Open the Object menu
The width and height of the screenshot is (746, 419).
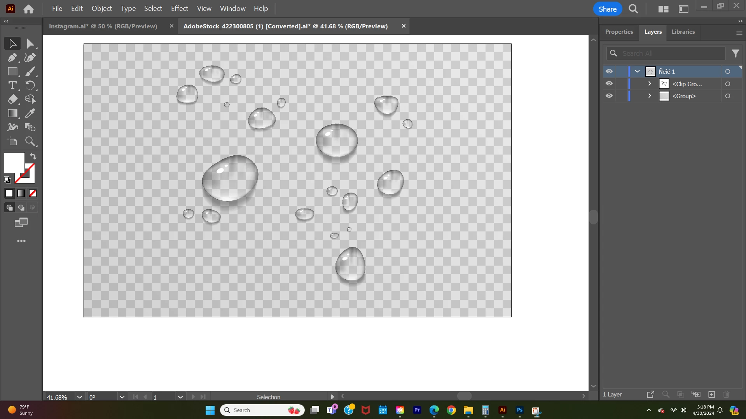coord(102,9)
